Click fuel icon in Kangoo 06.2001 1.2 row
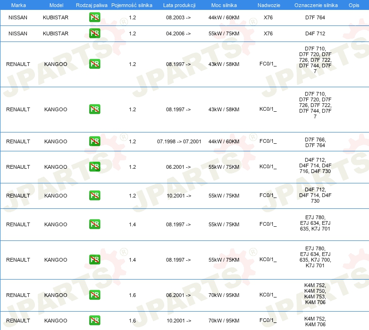Image resolution: width=369 pixels, height=330 pixels. tap(94, 166)
